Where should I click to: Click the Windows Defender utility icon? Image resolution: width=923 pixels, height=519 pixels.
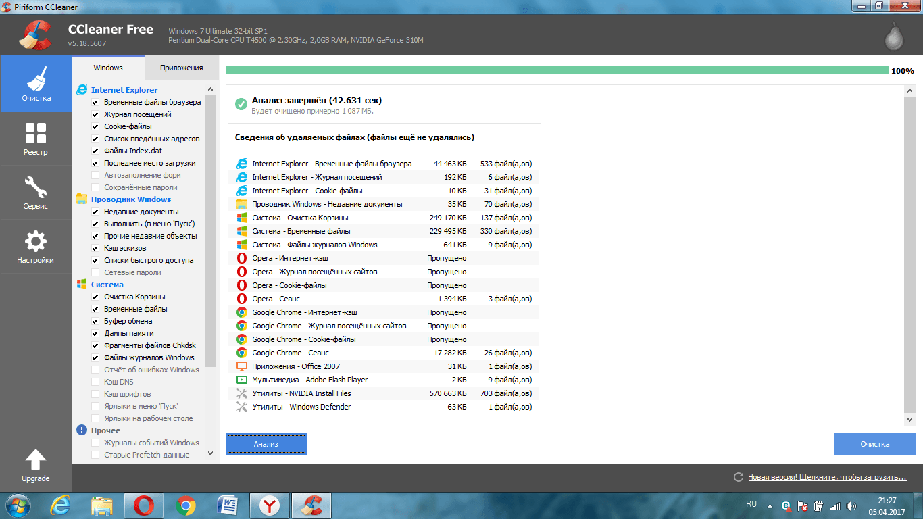(242, 407)
